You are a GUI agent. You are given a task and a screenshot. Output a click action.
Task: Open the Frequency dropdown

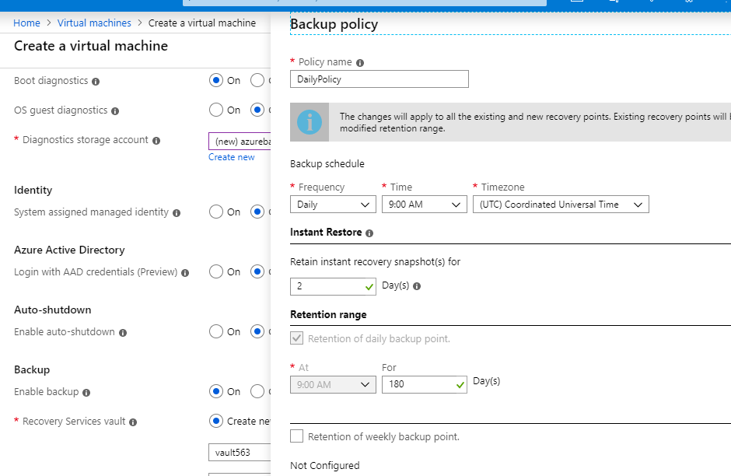point(333,204)
